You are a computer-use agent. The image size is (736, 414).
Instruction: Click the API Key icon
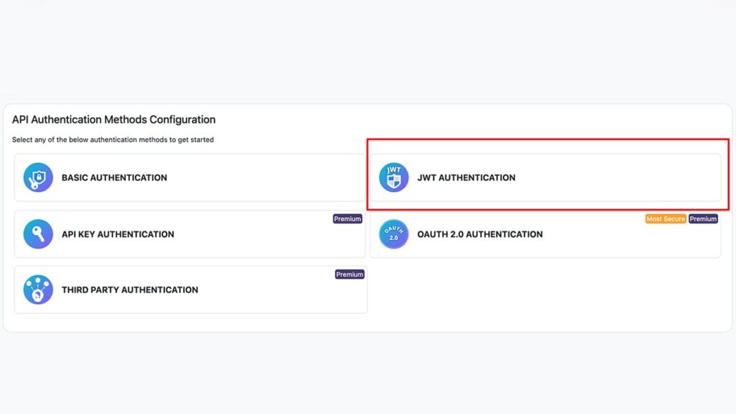pos(38,234)
